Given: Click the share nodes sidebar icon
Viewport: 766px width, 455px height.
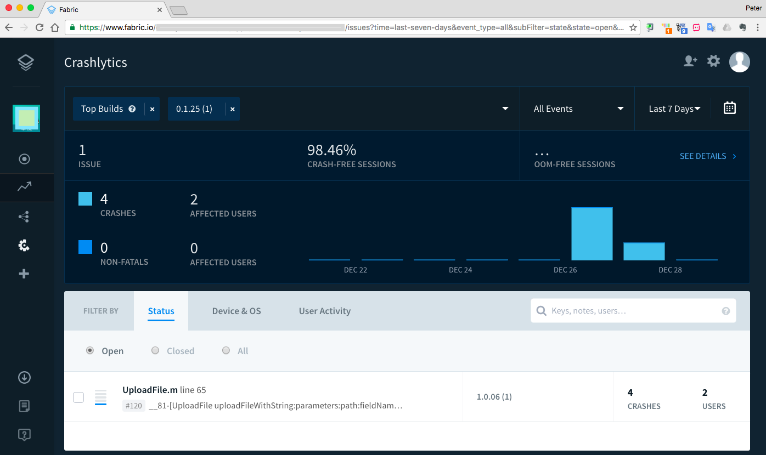Looking at the screenshot, I should [x=24, y=217].
